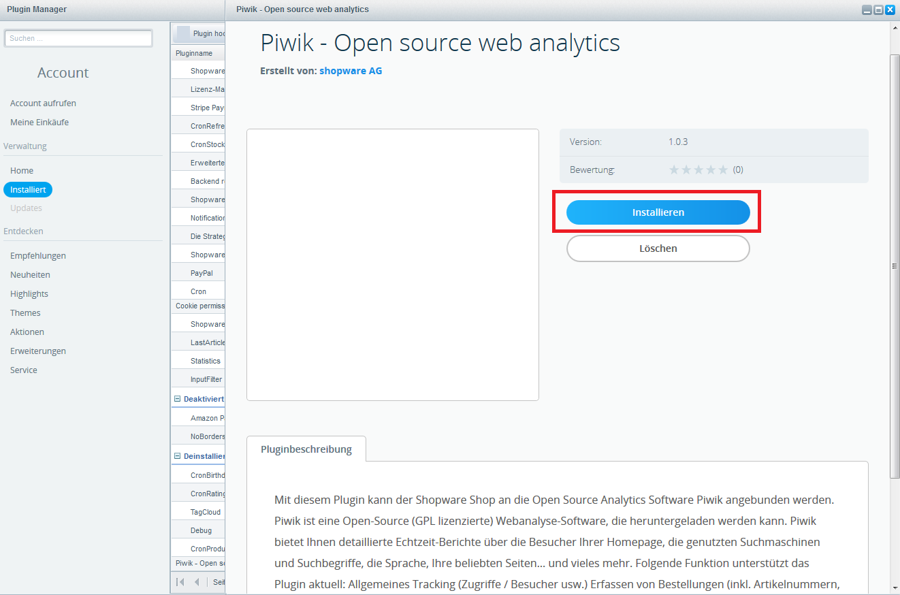Viewport: 900px width, 595px height.
Task: Open Aktionen under Entdecken
Action: (27, 332)
